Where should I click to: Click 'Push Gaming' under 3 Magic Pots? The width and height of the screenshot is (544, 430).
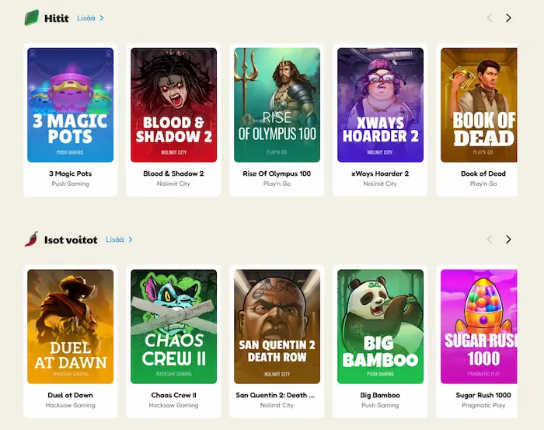coord(71,184)
